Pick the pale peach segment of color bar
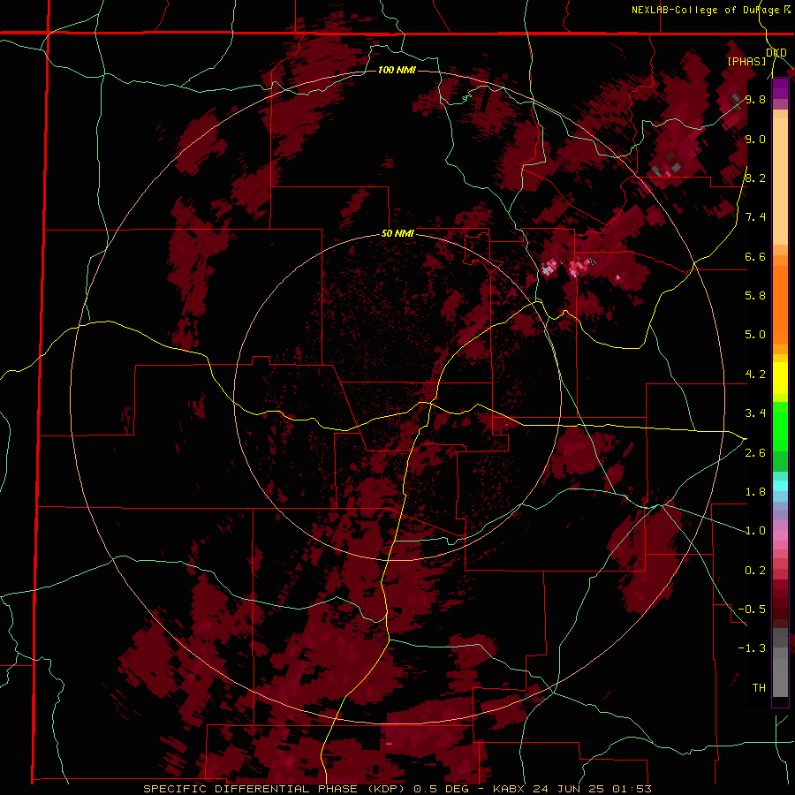This screenshot has width=795, height=795. click(x=780, y=183)
